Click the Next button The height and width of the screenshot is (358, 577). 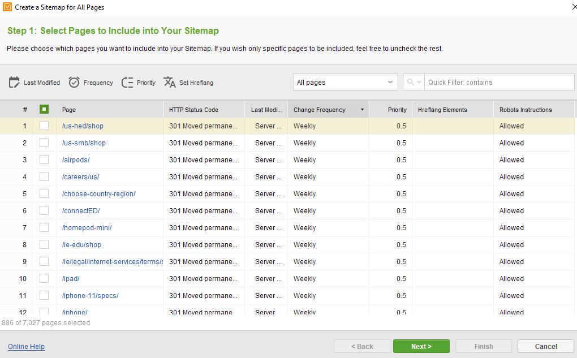click(x=421, y=346)
